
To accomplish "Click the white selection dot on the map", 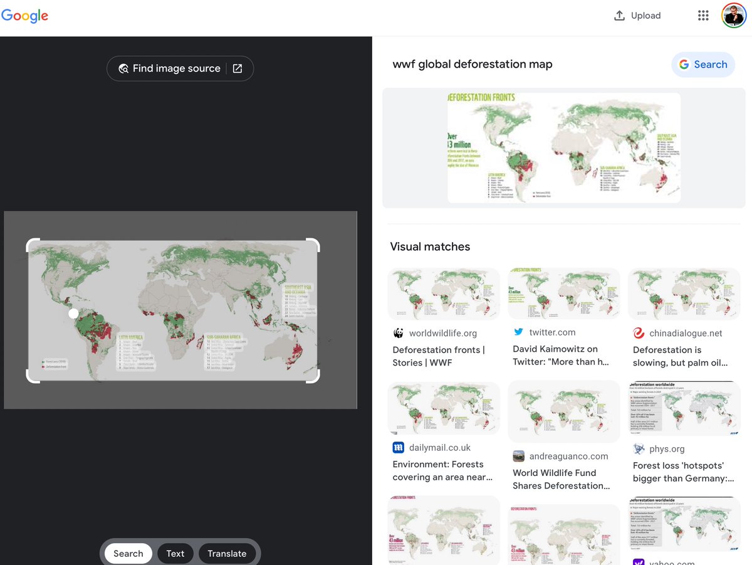I will [73, 313].
